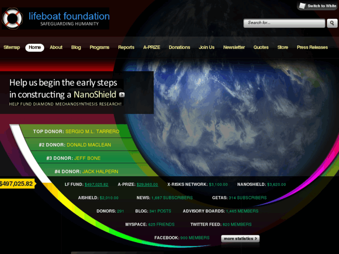The image size is (339, 254).
Task: Open the Sitemap menu item
Action: click(x=12, y=48)
